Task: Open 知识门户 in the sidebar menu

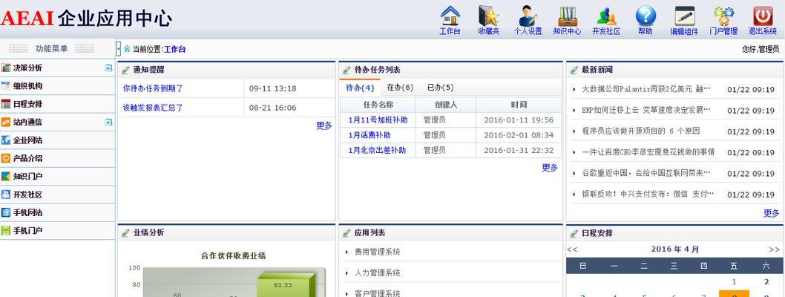Action: pos(57,176)
